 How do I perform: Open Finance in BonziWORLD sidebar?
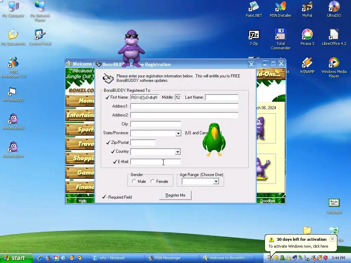click(80, 187)
